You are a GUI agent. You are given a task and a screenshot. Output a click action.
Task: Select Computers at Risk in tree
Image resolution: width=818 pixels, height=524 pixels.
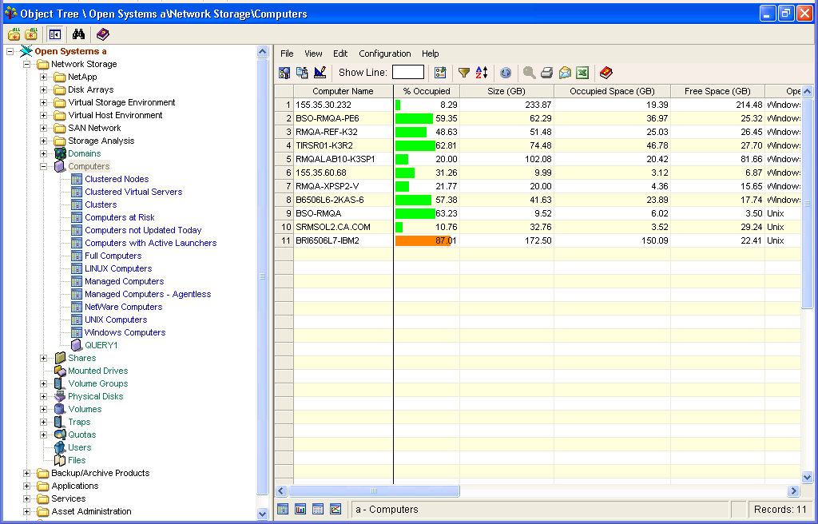pyautogui.click(x=120, y=217)
